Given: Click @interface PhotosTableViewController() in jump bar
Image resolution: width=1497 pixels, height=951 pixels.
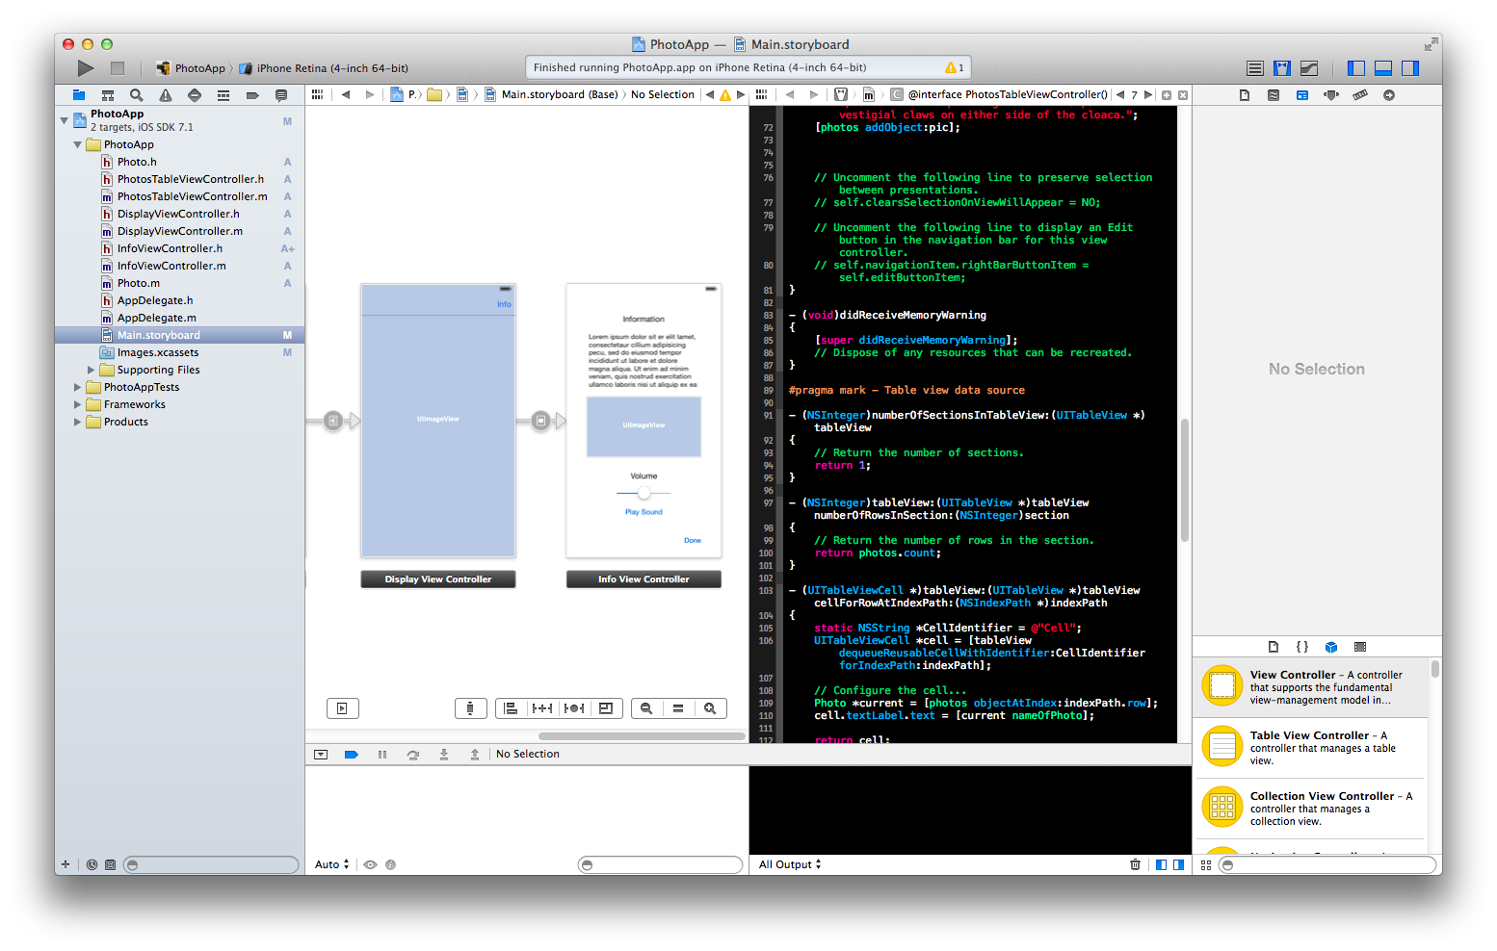Looking at the screenshot, I should pos(1000,94).
